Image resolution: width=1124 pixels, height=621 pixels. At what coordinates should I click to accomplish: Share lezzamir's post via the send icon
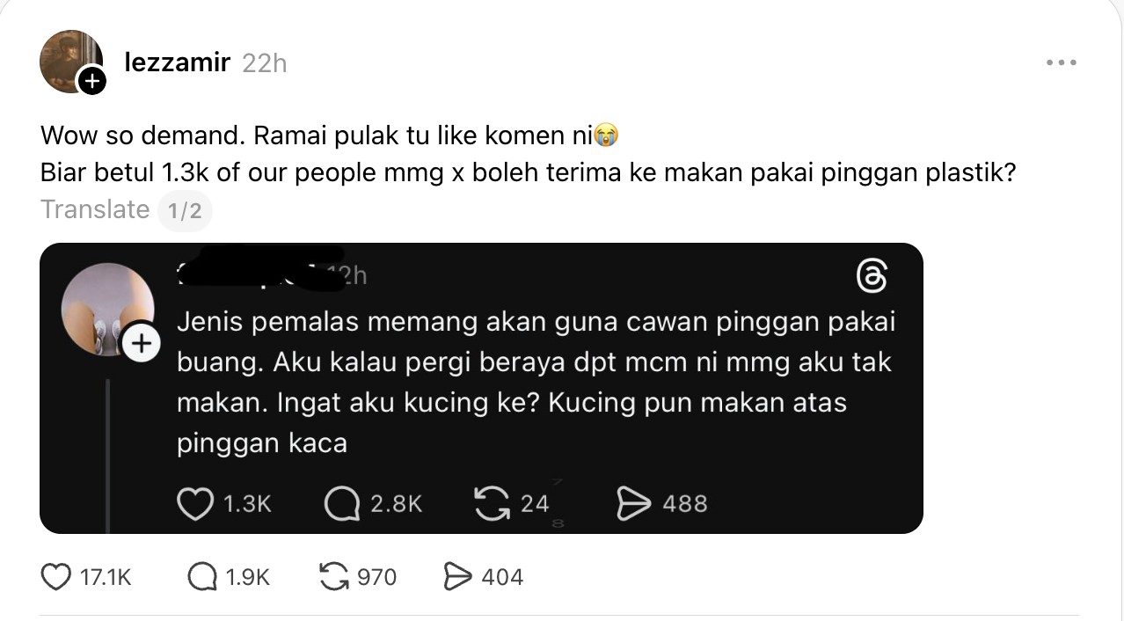(x=458, y=577)
